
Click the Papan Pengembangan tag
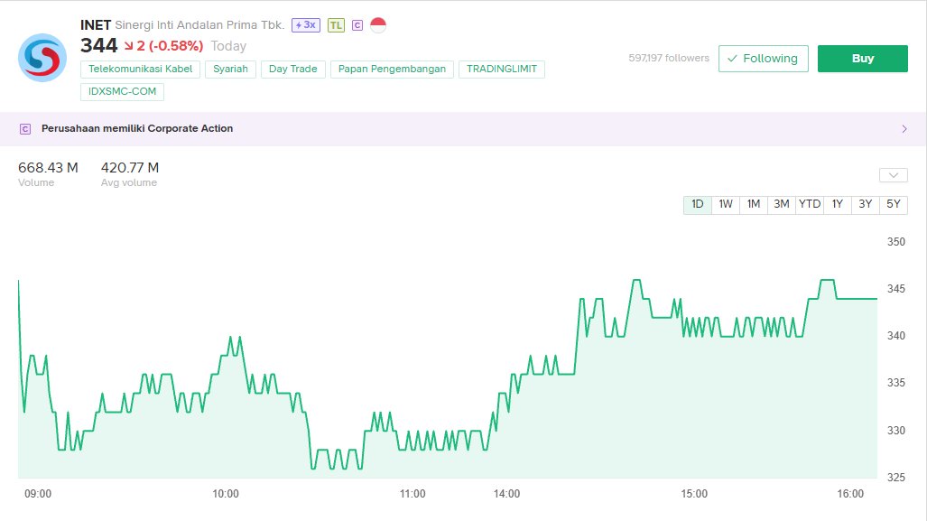coord(392,70)
